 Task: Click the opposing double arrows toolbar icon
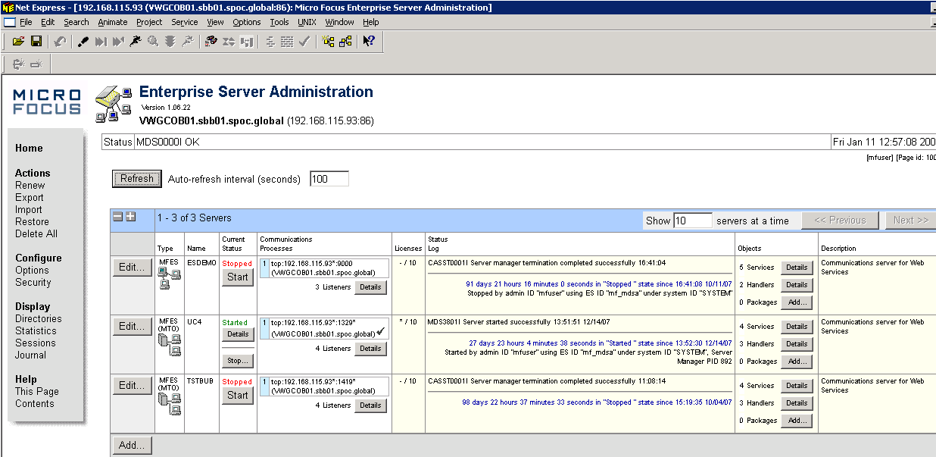(229, 41)
